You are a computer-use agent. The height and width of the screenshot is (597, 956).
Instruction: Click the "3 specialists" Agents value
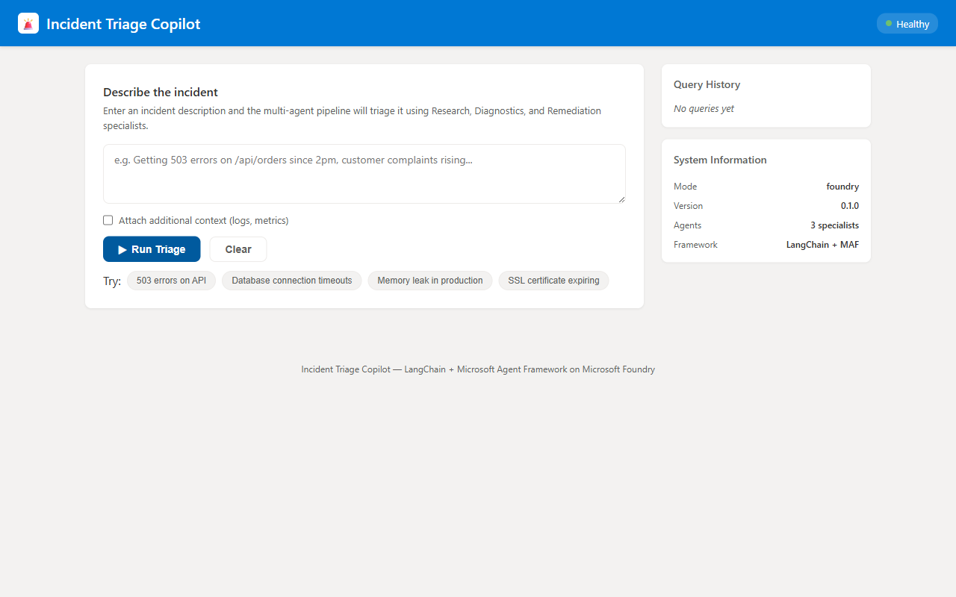[x=834, y=225]
